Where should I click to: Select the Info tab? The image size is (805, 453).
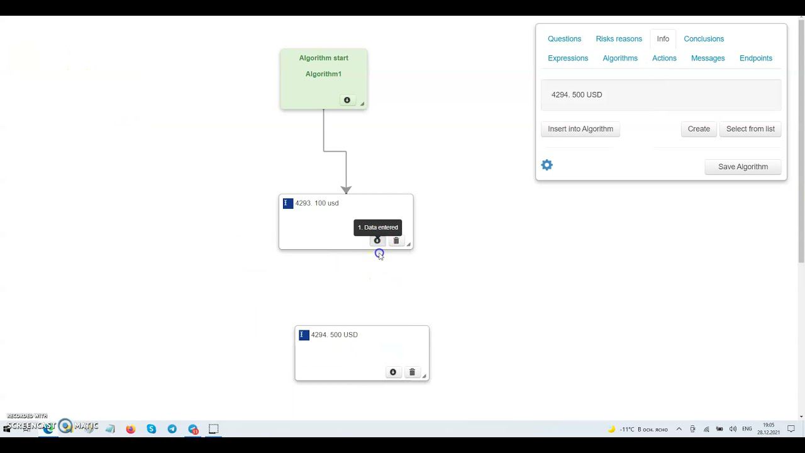pos(663,39)
